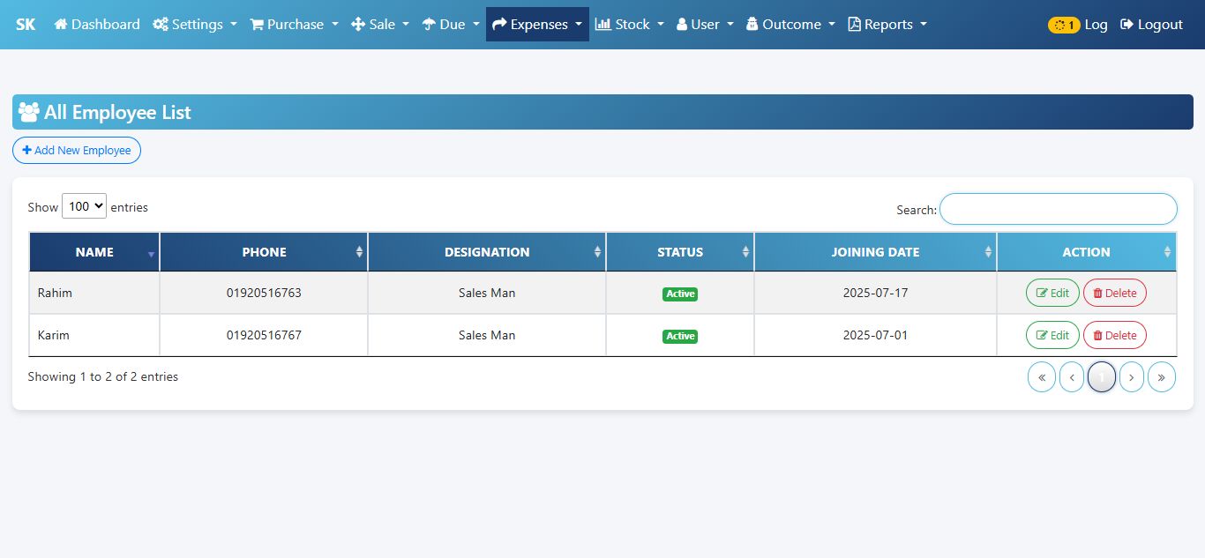Viewport: 1205px width, 558px height.
Task: Click the Reports PDF file icon
Action: point(854,25)
